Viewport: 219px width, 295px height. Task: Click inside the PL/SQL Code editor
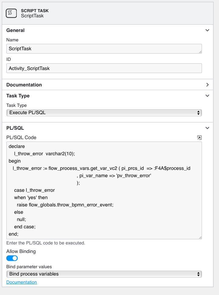pos(104,190)
